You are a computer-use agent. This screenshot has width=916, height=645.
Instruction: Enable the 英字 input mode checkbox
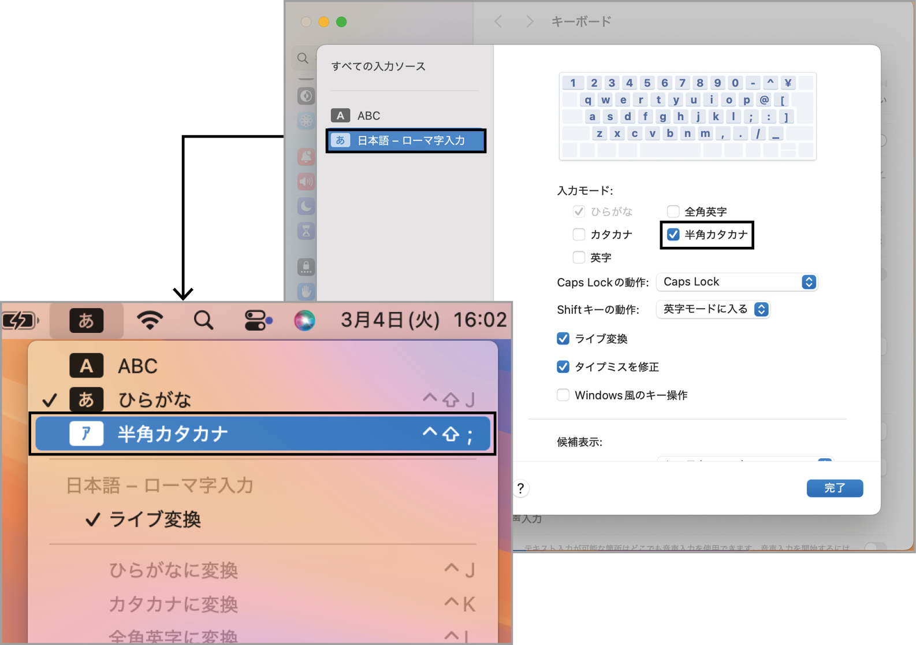pyautogui.click(x=579, y=257)
